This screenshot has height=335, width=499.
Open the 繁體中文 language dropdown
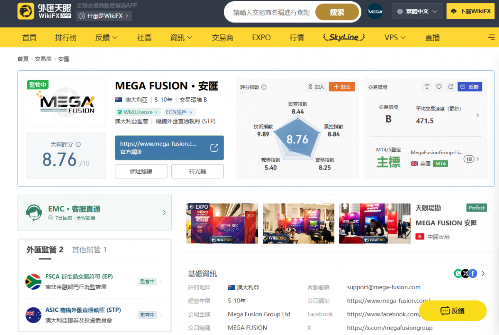coord(417,11)
